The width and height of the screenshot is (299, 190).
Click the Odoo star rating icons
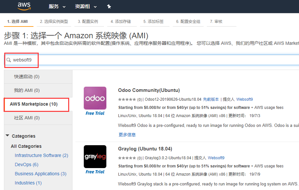point(127,99)
